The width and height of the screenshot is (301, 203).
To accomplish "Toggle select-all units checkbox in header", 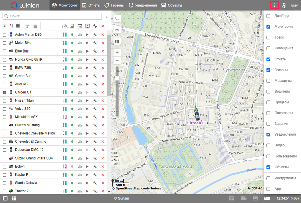I will [5, 26].
